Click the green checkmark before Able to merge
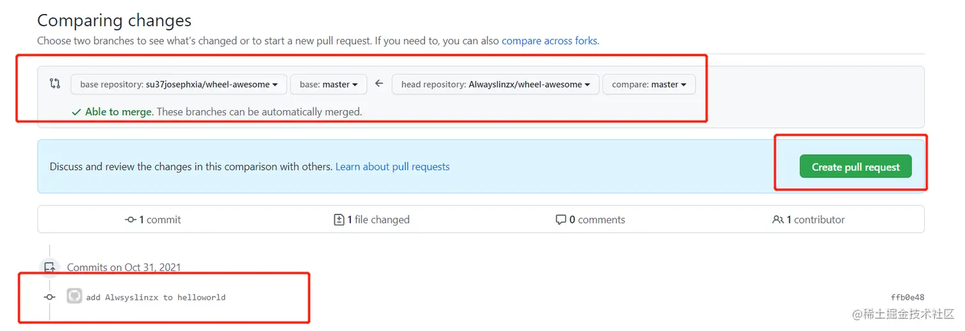Image resolution: width=965 pixels, height=331 pixels. pos(76,112)
